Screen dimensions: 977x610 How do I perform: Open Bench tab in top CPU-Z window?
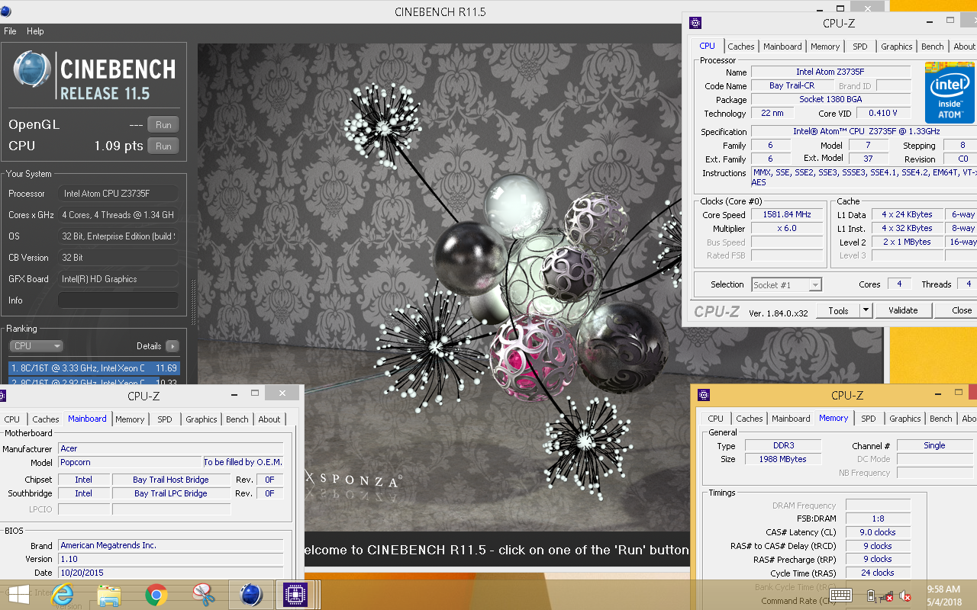(932, 47)
